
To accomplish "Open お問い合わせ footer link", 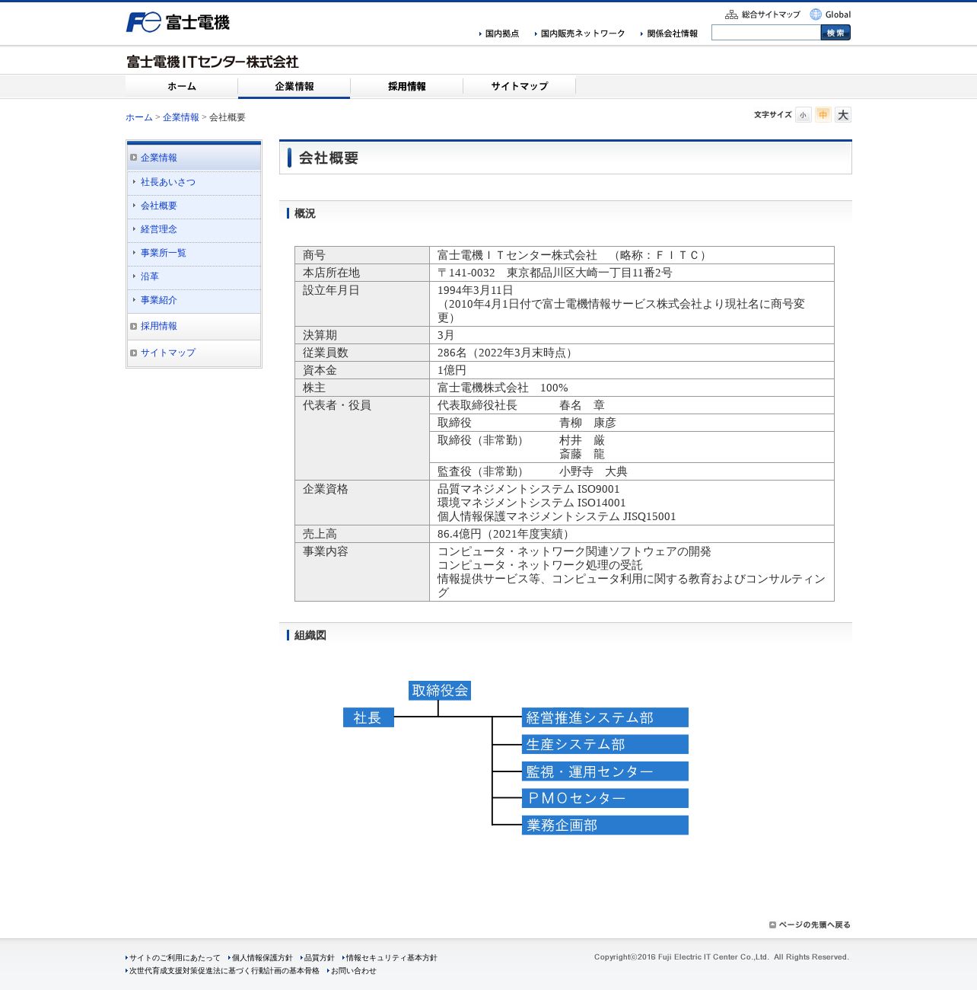I will (x=354, y=971).
